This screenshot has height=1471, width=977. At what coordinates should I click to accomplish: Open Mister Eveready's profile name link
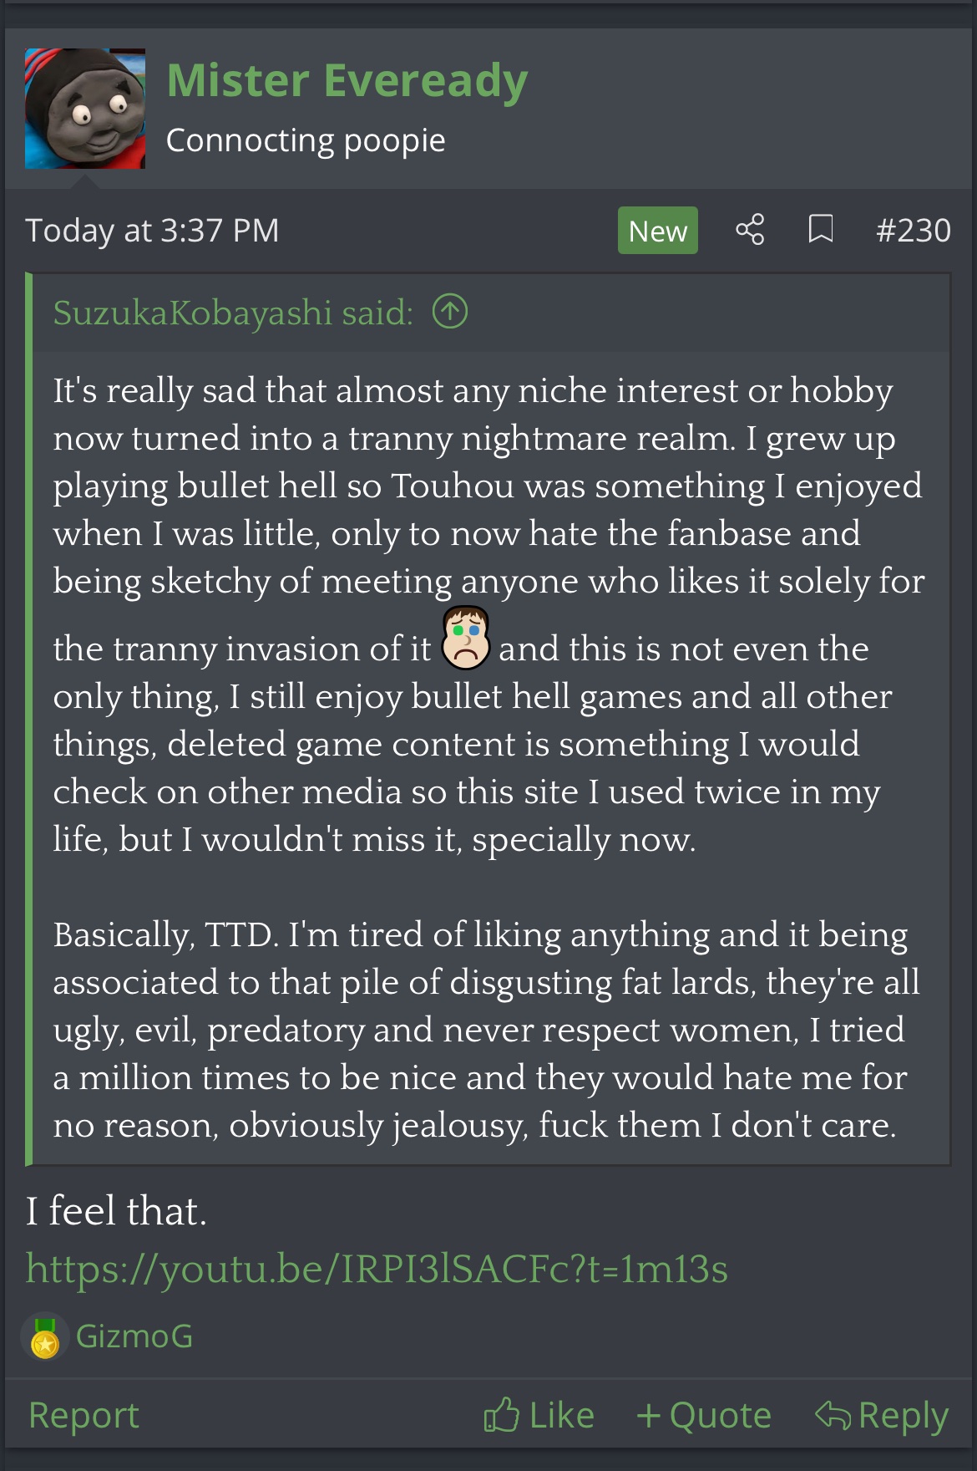click(x=347, y=81)
